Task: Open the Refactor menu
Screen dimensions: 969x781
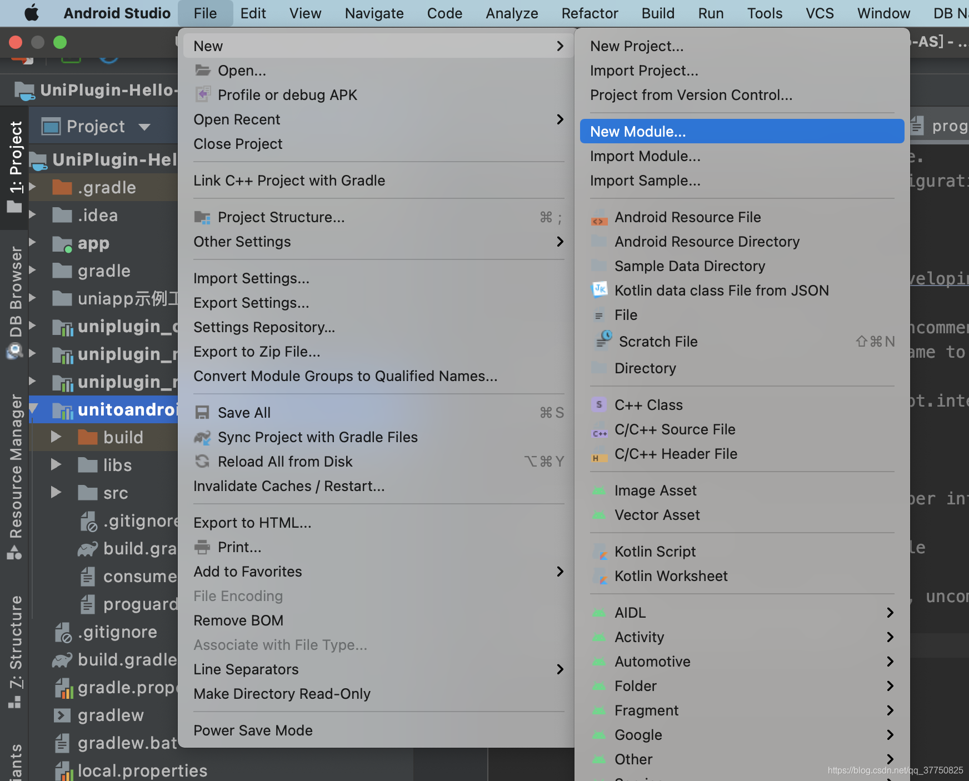Action: coord(590,13)
